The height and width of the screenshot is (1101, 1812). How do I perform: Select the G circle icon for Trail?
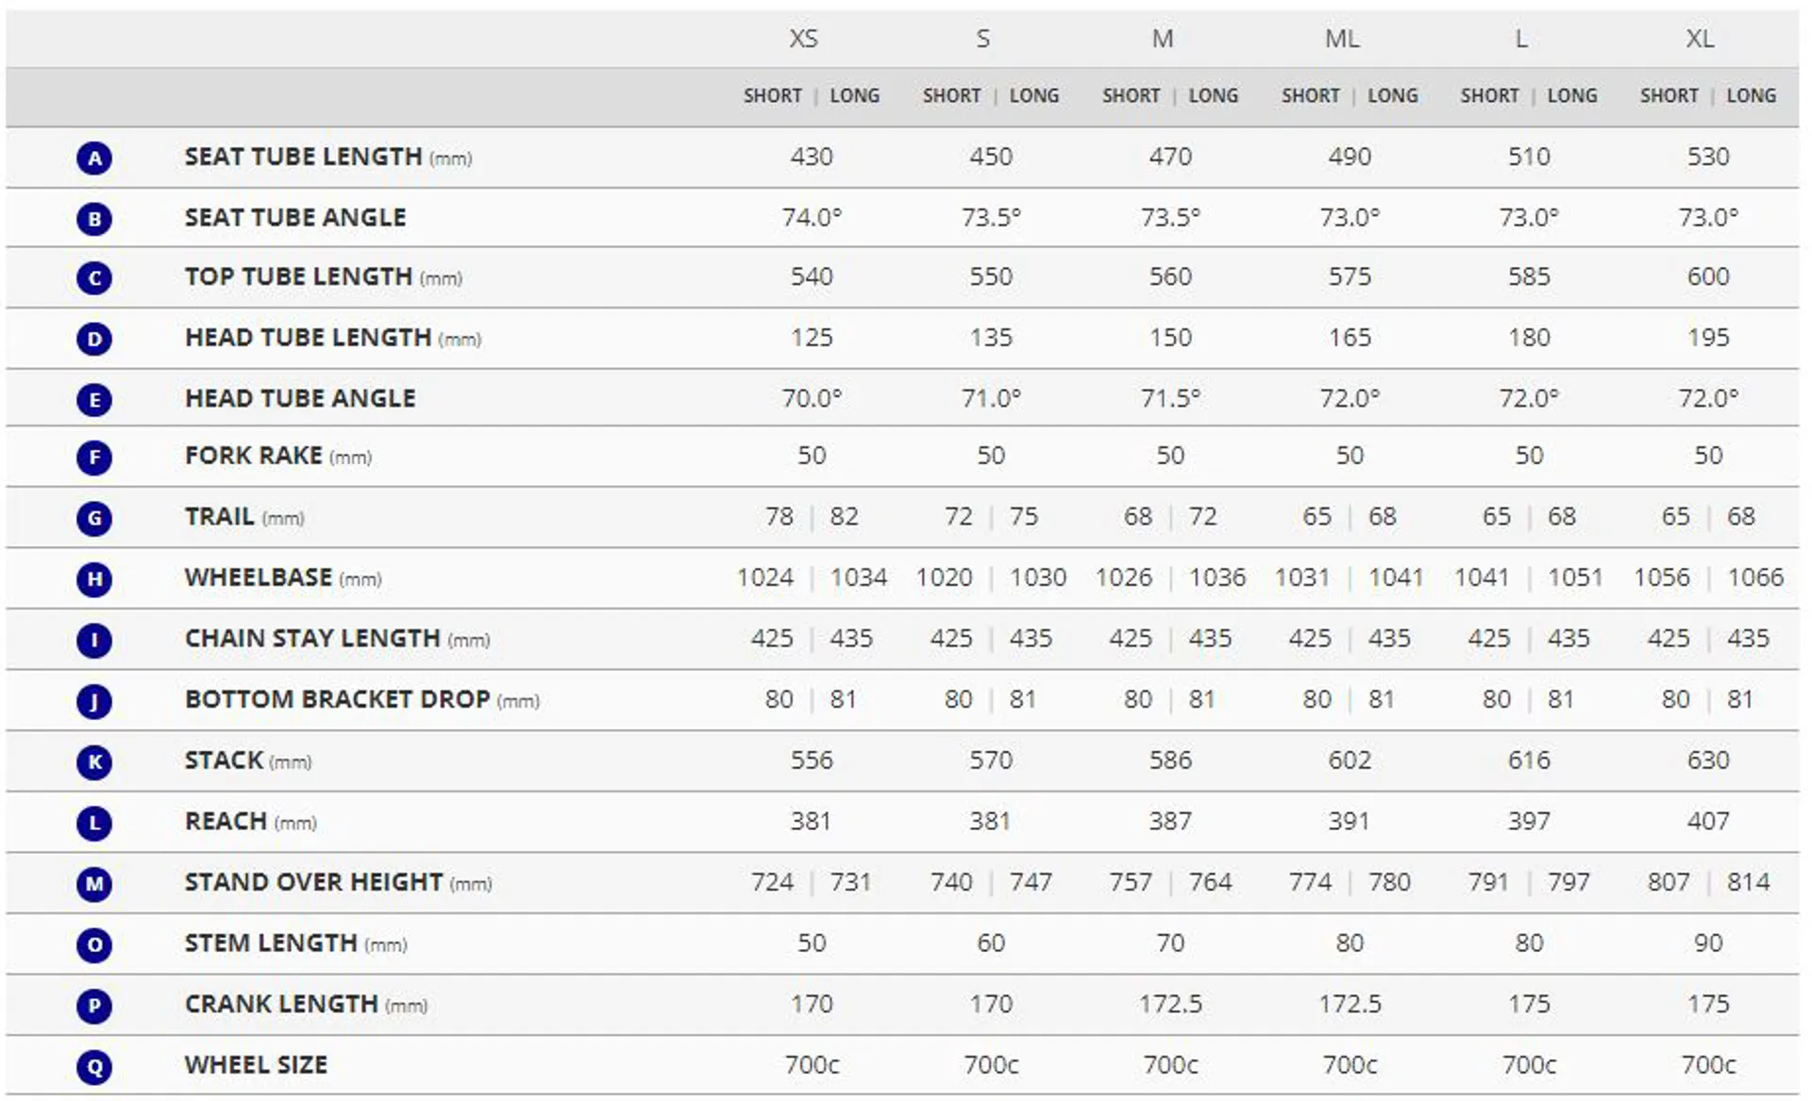(x=94, y=518)
